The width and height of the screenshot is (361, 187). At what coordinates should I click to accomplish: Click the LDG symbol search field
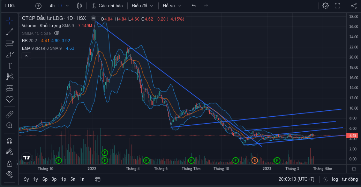point(10,6)
